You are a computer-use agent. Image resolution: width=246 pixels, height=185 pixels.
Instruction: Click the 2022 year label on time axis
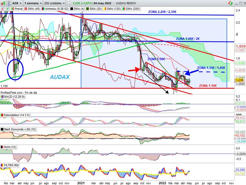point(162,183)
